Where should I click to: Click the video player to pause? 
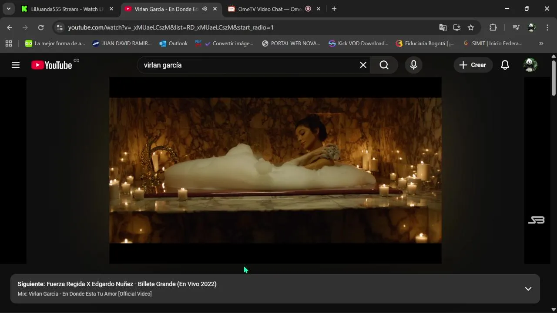pyautogui.click(x=275, y=170)
